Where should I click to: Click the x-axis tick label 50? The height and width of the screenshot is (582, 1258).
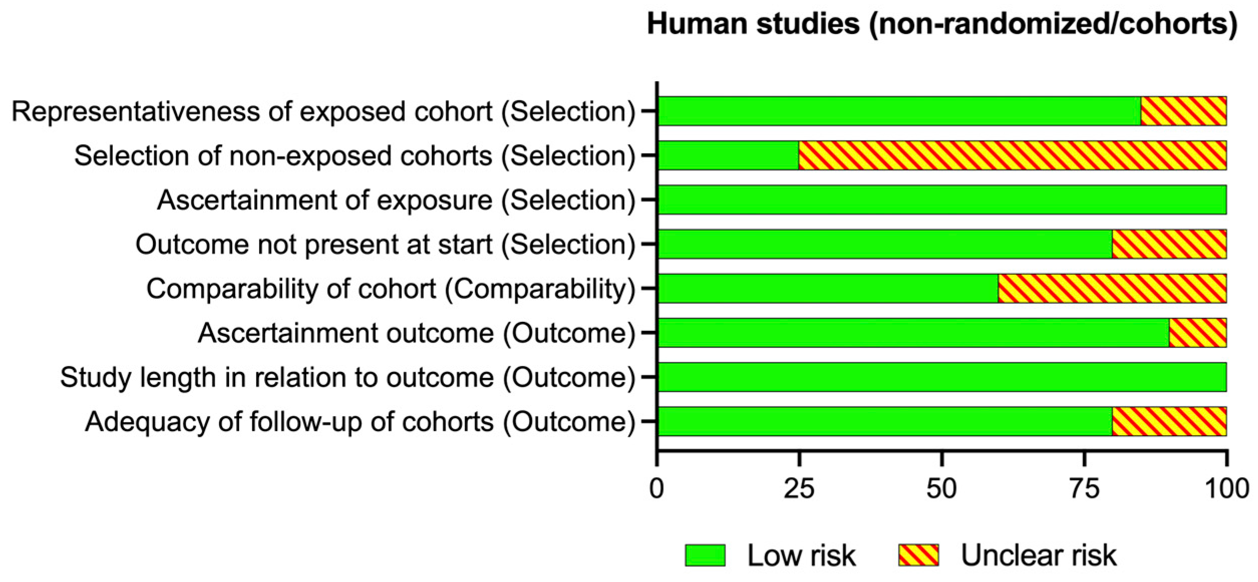pyautogui.click(x=942, y=488)
